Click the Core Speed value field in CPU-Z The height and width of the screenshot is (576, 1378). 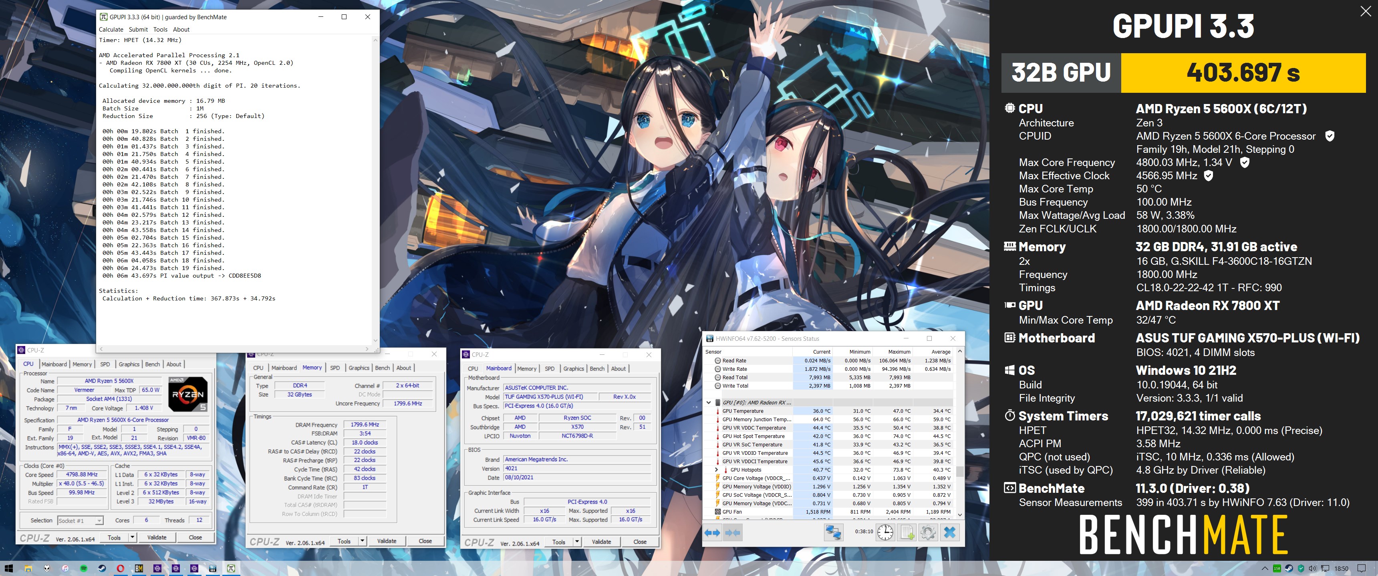coord(82,474)
